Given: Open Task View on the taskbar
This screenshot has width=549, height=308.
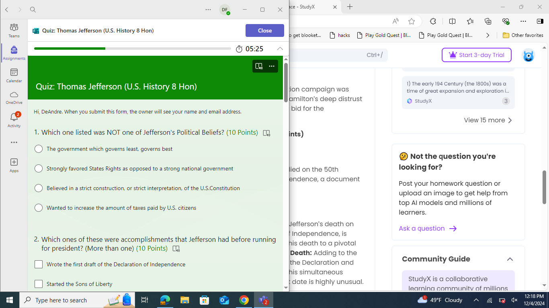Looking at the screenshot, I should [x=145, y=300].
